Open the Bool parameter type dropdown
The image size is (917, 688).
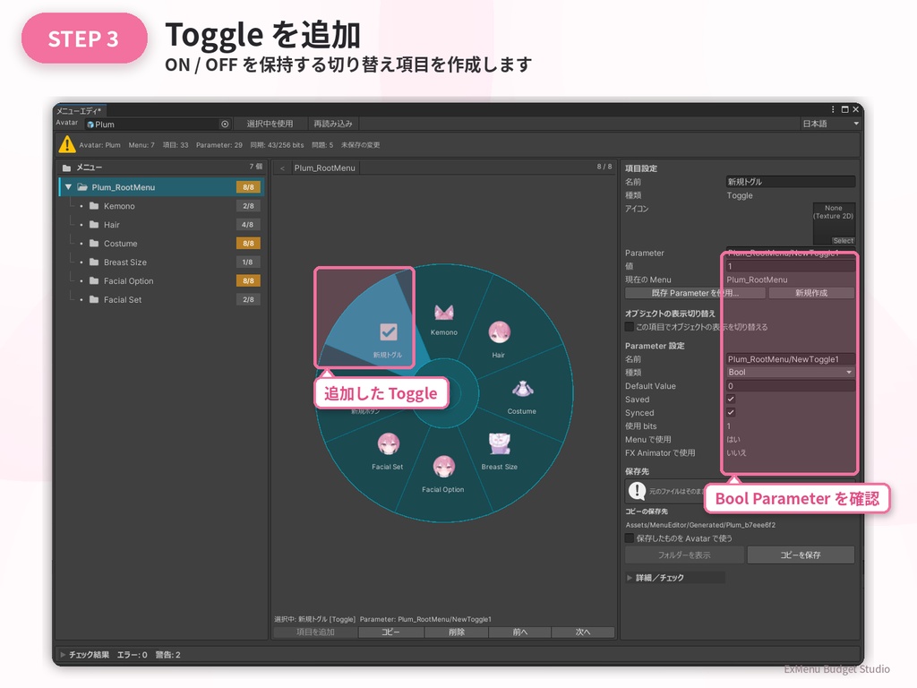click(x=790, y=372)
